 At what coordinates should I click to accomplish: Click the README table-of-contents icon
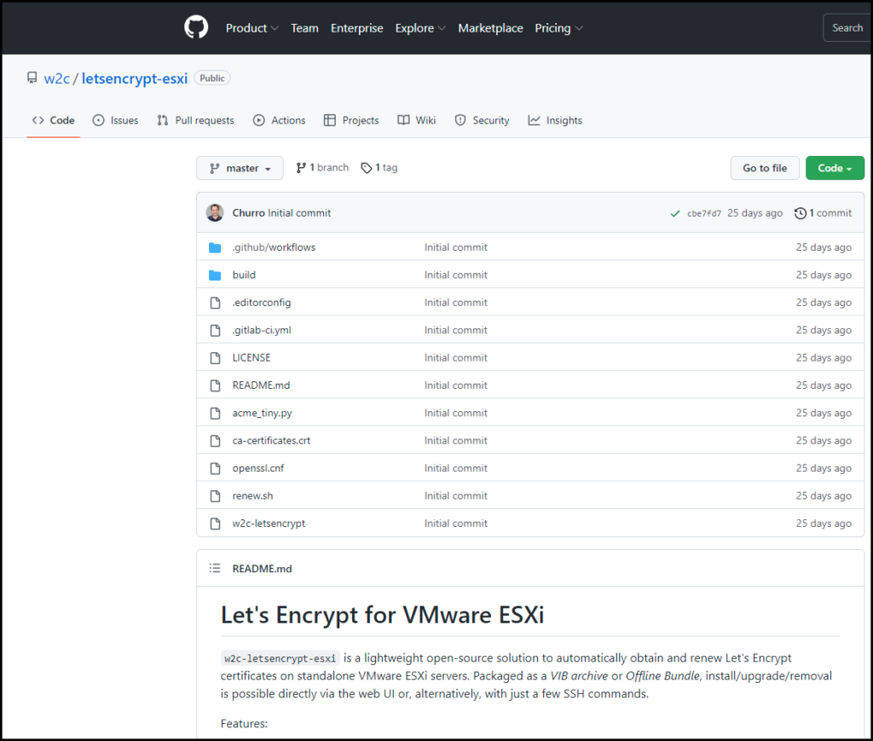(215, 568)
